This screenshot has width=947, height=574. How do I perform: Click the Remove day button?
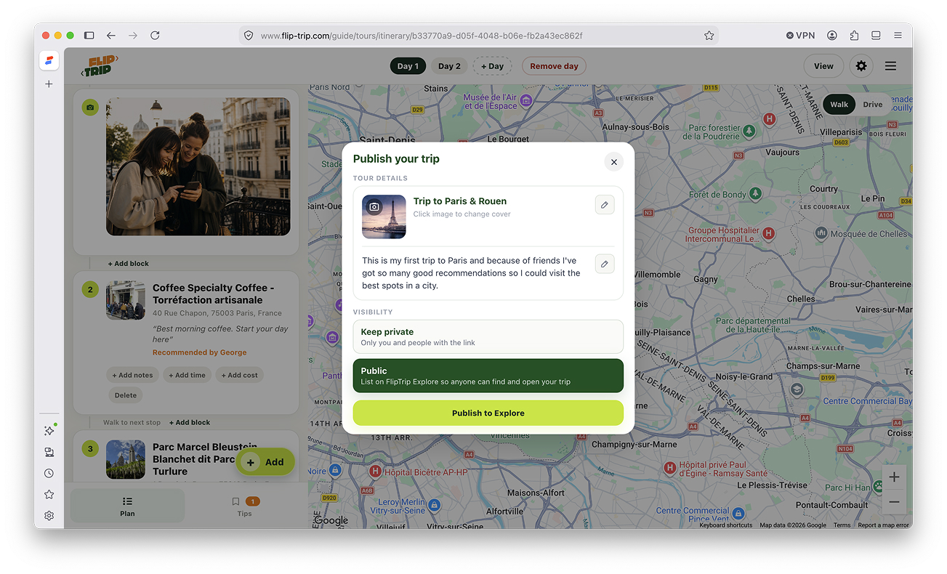coord(554,66)
